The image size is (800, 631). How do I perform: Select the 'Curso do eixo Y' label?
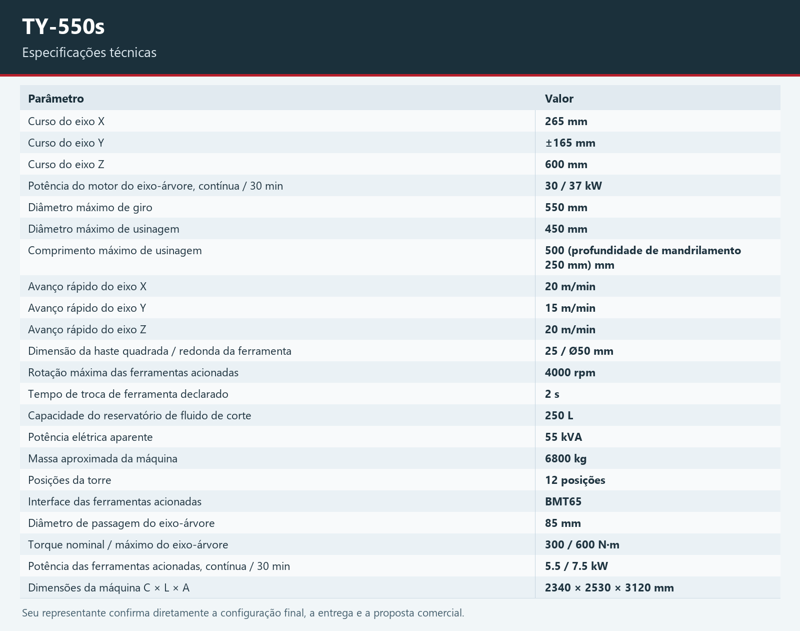[x=66, y=143]
